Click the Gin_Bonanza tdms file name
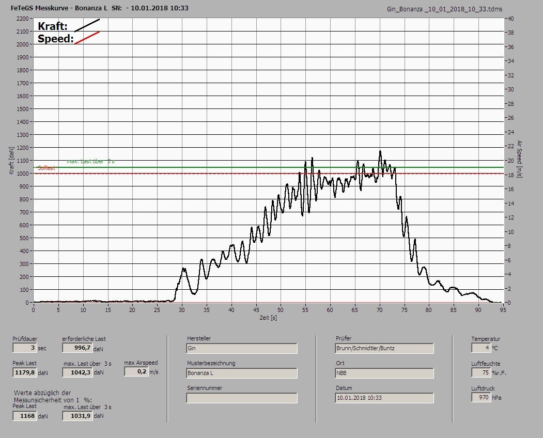The image size is (543, 438). (444, 9)
